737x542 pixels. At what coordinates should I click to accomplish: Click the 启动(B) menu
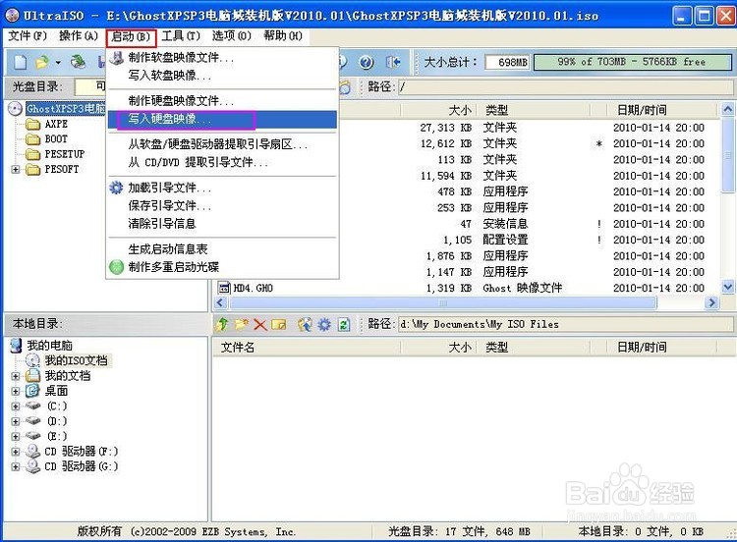131,37
